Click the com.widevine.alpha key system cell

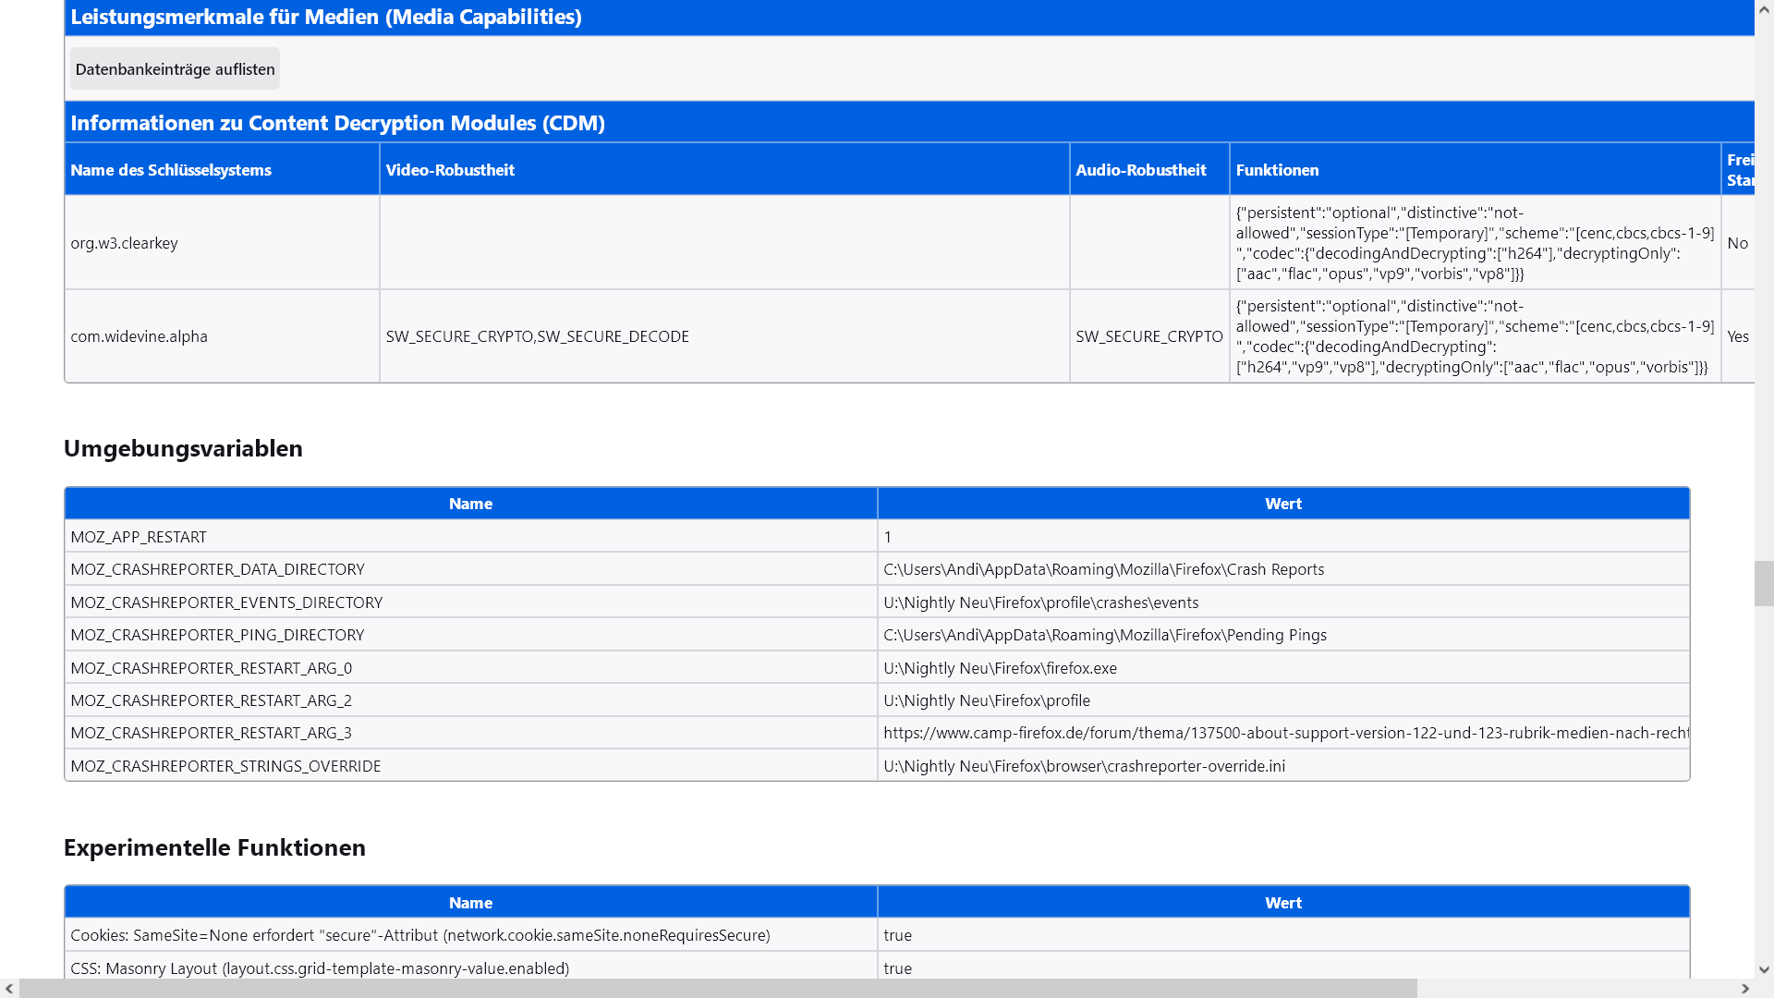pos(140,336)
